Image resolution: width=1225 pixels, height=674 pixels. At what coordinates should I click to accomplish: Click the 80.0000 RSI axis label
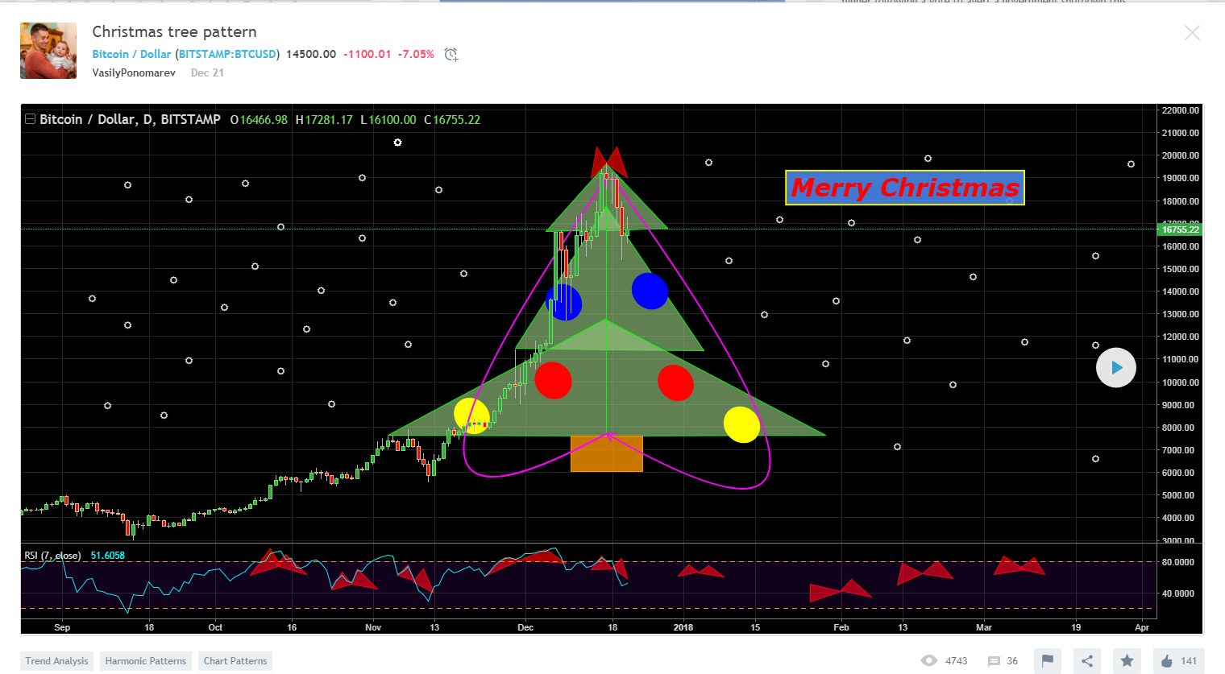[x=1178, y=562]
